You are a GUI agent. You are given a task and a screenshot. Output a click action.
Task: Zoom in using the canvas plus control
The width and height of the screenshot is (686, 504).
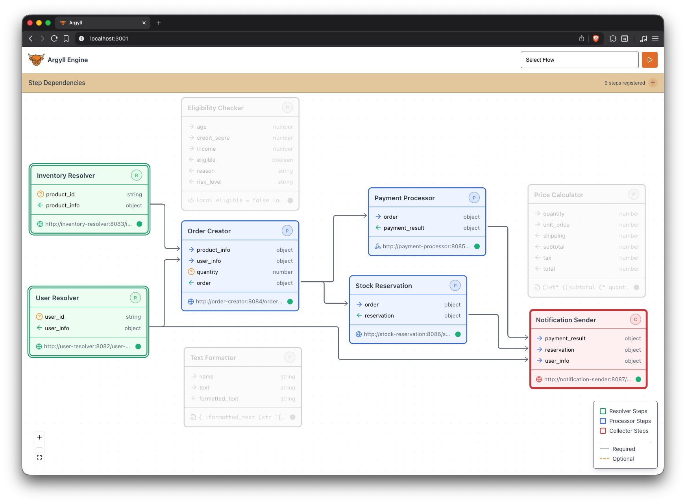[x=39, y=437]
